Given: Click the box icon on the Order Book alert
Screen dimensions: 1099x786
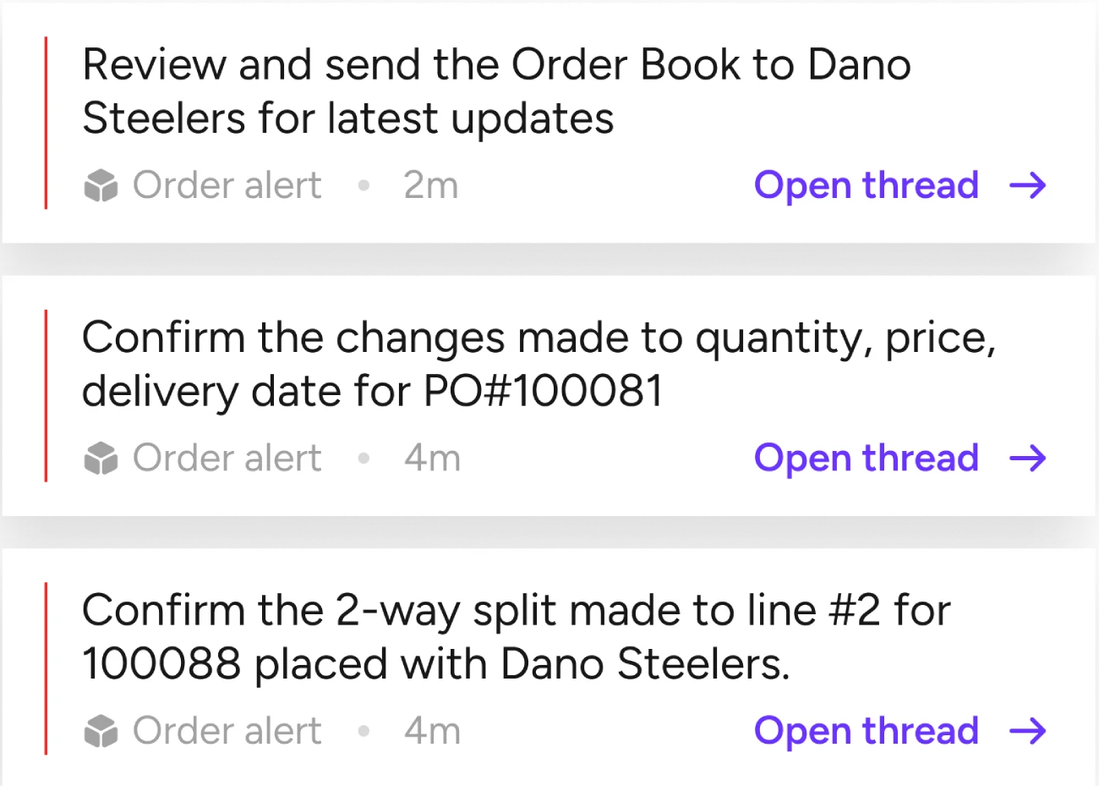Looking at the screenshot, I should tap(101, 185).
